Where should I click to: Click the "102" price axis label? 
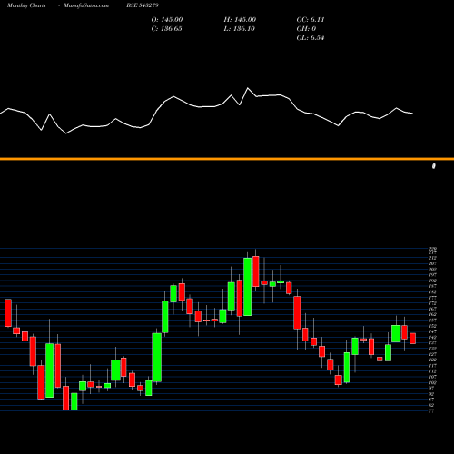(432, 382)
